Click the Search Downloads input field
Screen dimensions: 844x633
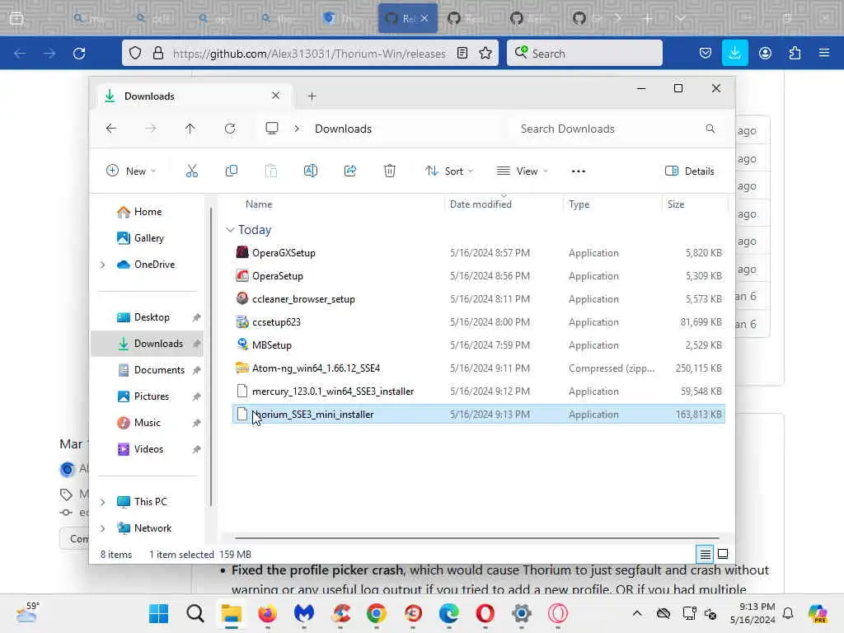point(617,129)
